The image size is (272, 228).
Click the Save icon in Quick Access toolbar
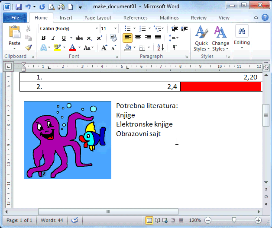click(x=19, y=7)
